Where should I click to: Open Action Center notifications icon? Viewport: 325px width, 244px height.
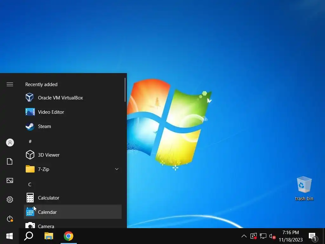313,236
